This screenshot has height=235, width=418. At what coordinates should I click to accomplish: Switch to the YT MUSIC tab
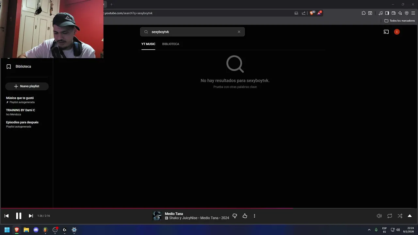tap(148, 44)
